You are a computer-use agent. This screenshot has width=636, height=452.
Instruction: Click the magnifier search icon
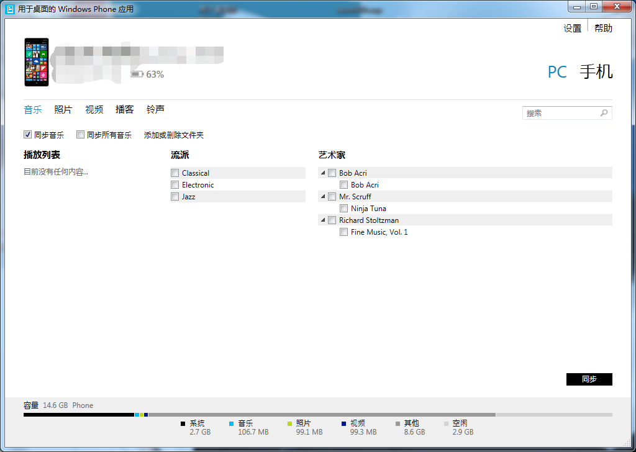point(604,113)
